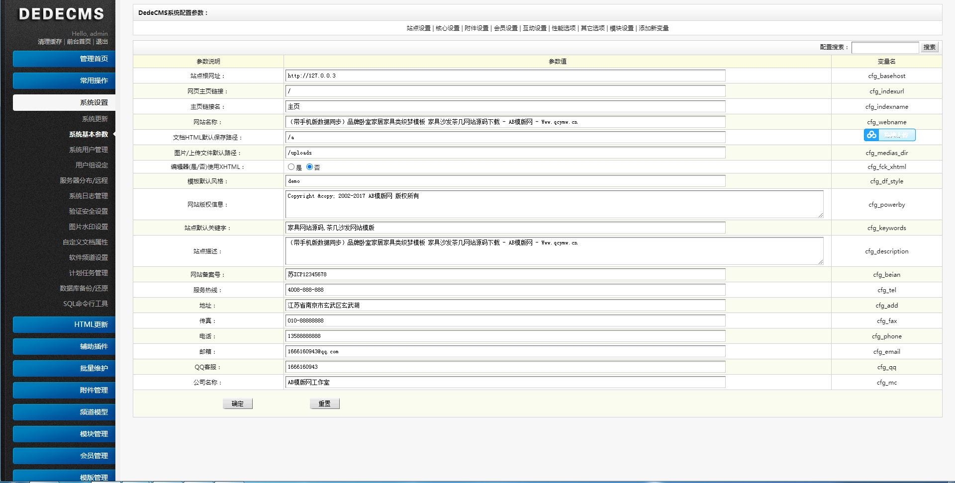The image size is (955, 483).
Task: Expand the 会员管理 sidebar section
Action: coord(64,456)
